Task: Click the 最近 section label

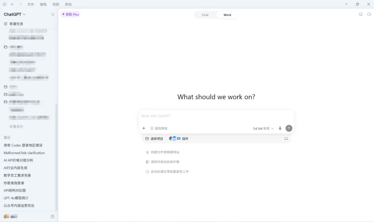Action: [x=7, y=137]
